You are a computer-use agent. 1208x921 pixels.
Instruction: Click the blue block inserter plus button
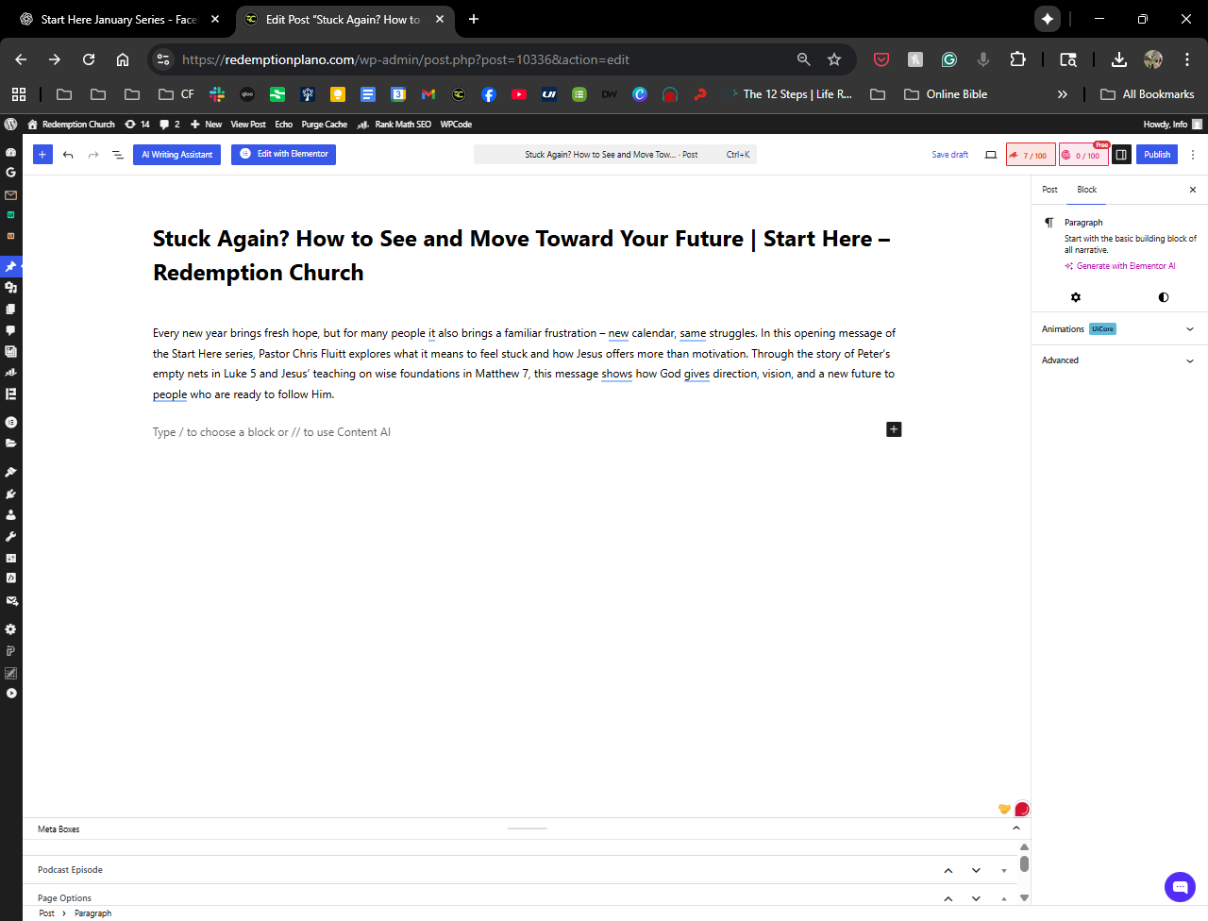pyautogui.click(x=42, y=155)
